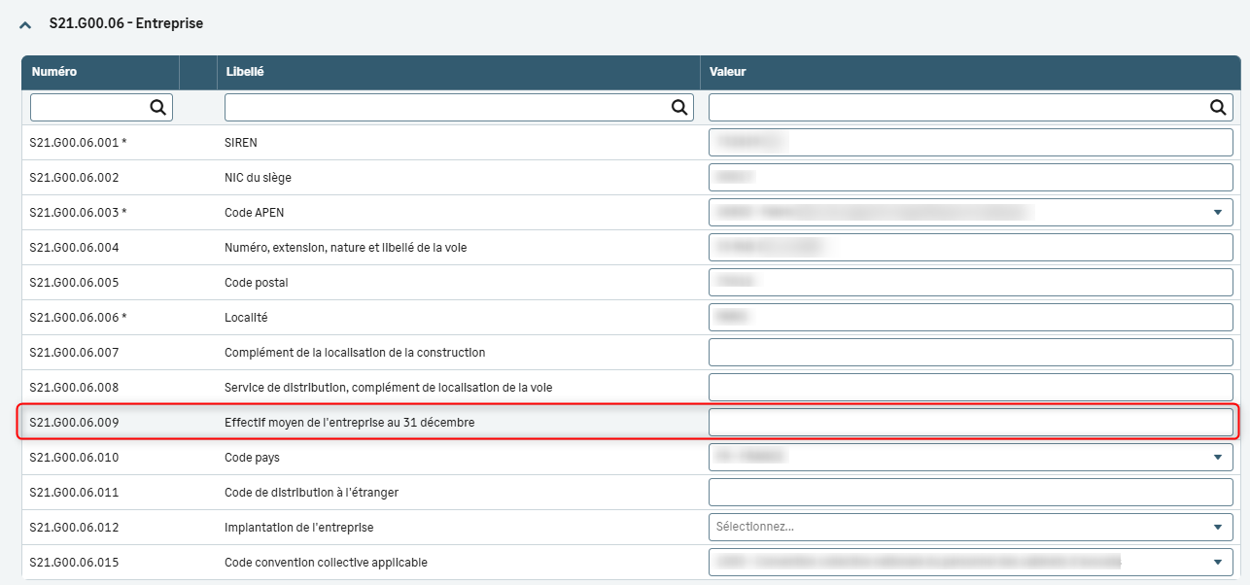Sort by the Valeur column header
Screen dimensions: 1250x585
[x=728, y=72]
